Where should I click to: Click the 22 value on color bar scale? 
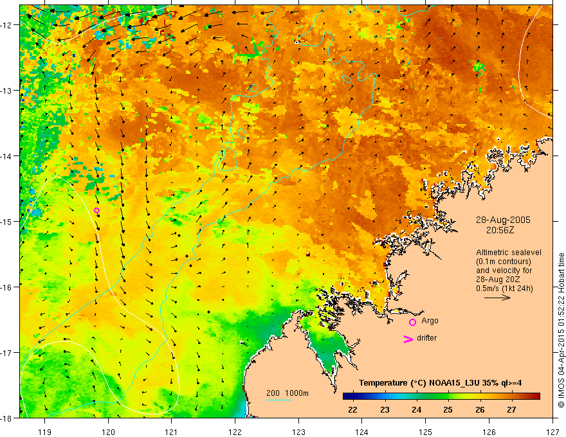click(x=352, y=410)
